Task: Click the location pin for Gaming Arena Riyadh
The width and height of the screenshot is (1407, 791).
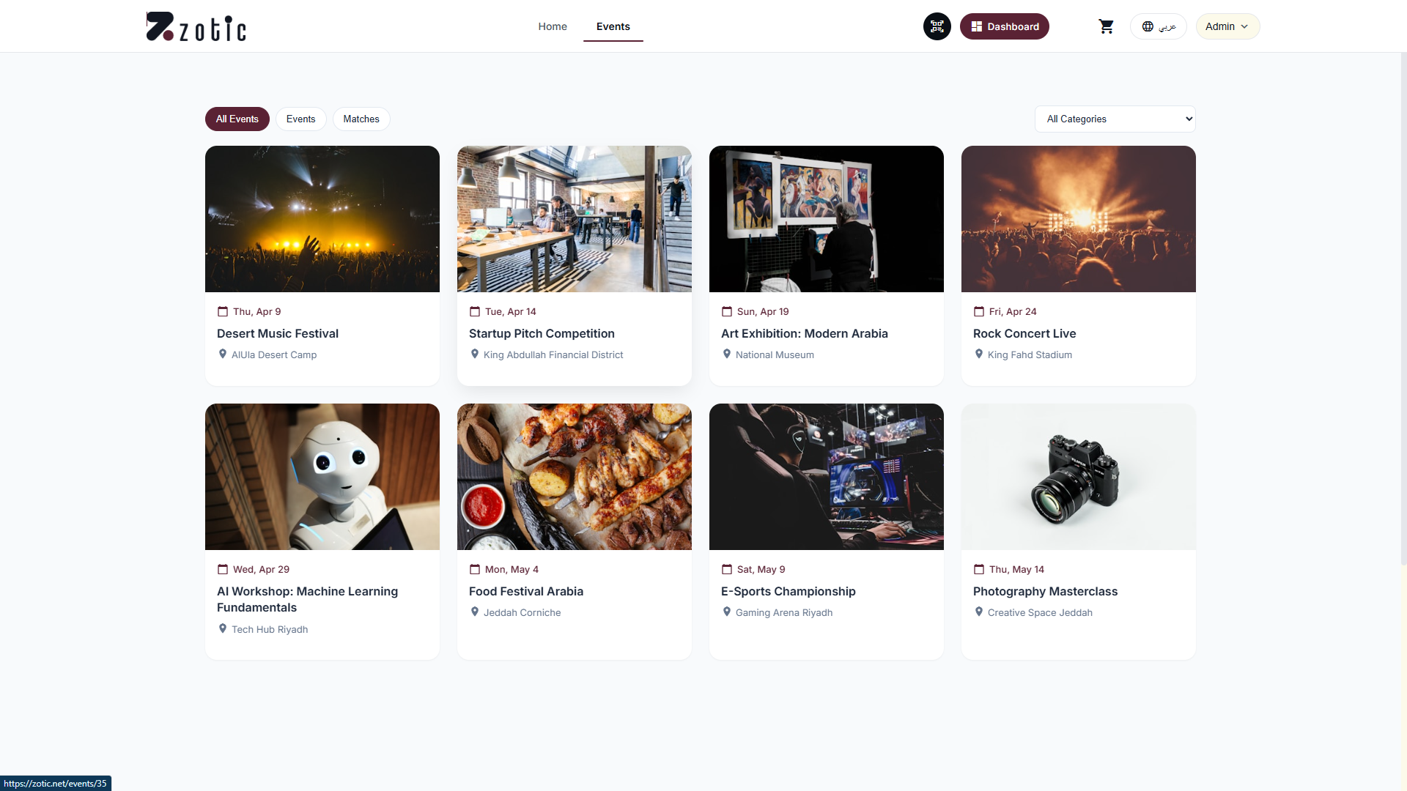Action: (x=727, y=612)
